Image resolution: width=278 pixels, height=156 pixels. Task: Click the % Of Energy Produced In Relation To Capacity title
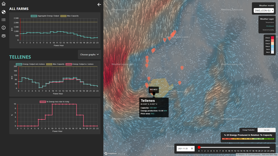pos(248,135)
